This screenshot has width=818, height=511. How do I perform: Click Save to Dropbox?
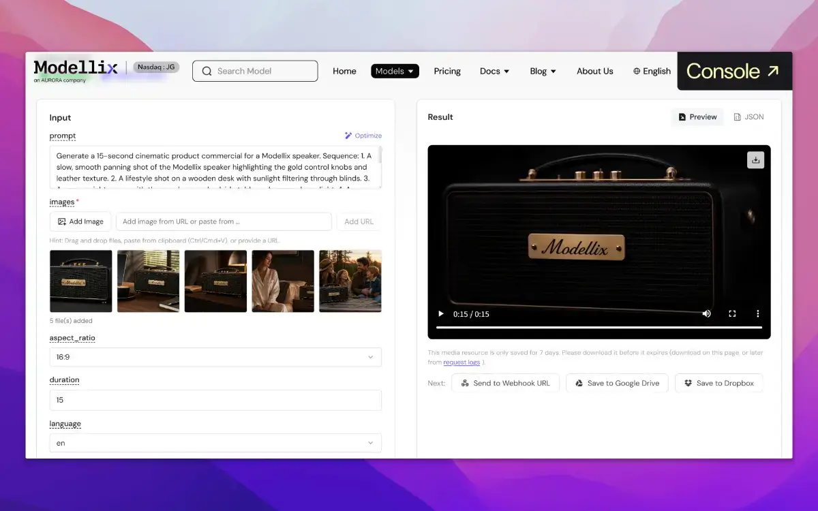[x=718, y=383]
